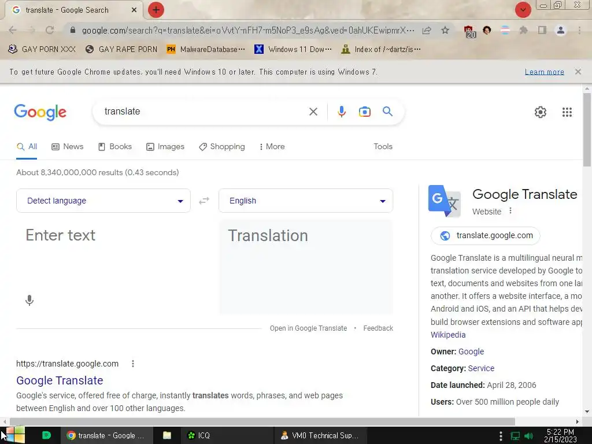
Task: Click the share page icon in the address bar
Action: (x=427, y=30)
